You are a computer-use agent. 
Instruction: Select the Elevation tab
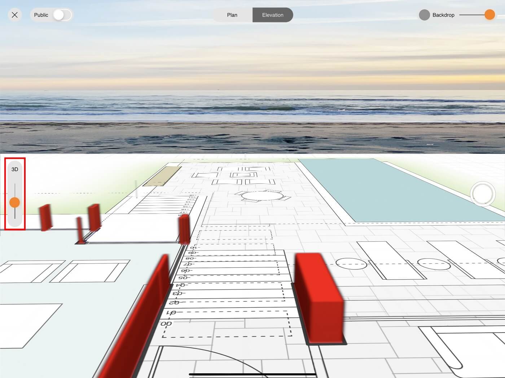(272, 15)
